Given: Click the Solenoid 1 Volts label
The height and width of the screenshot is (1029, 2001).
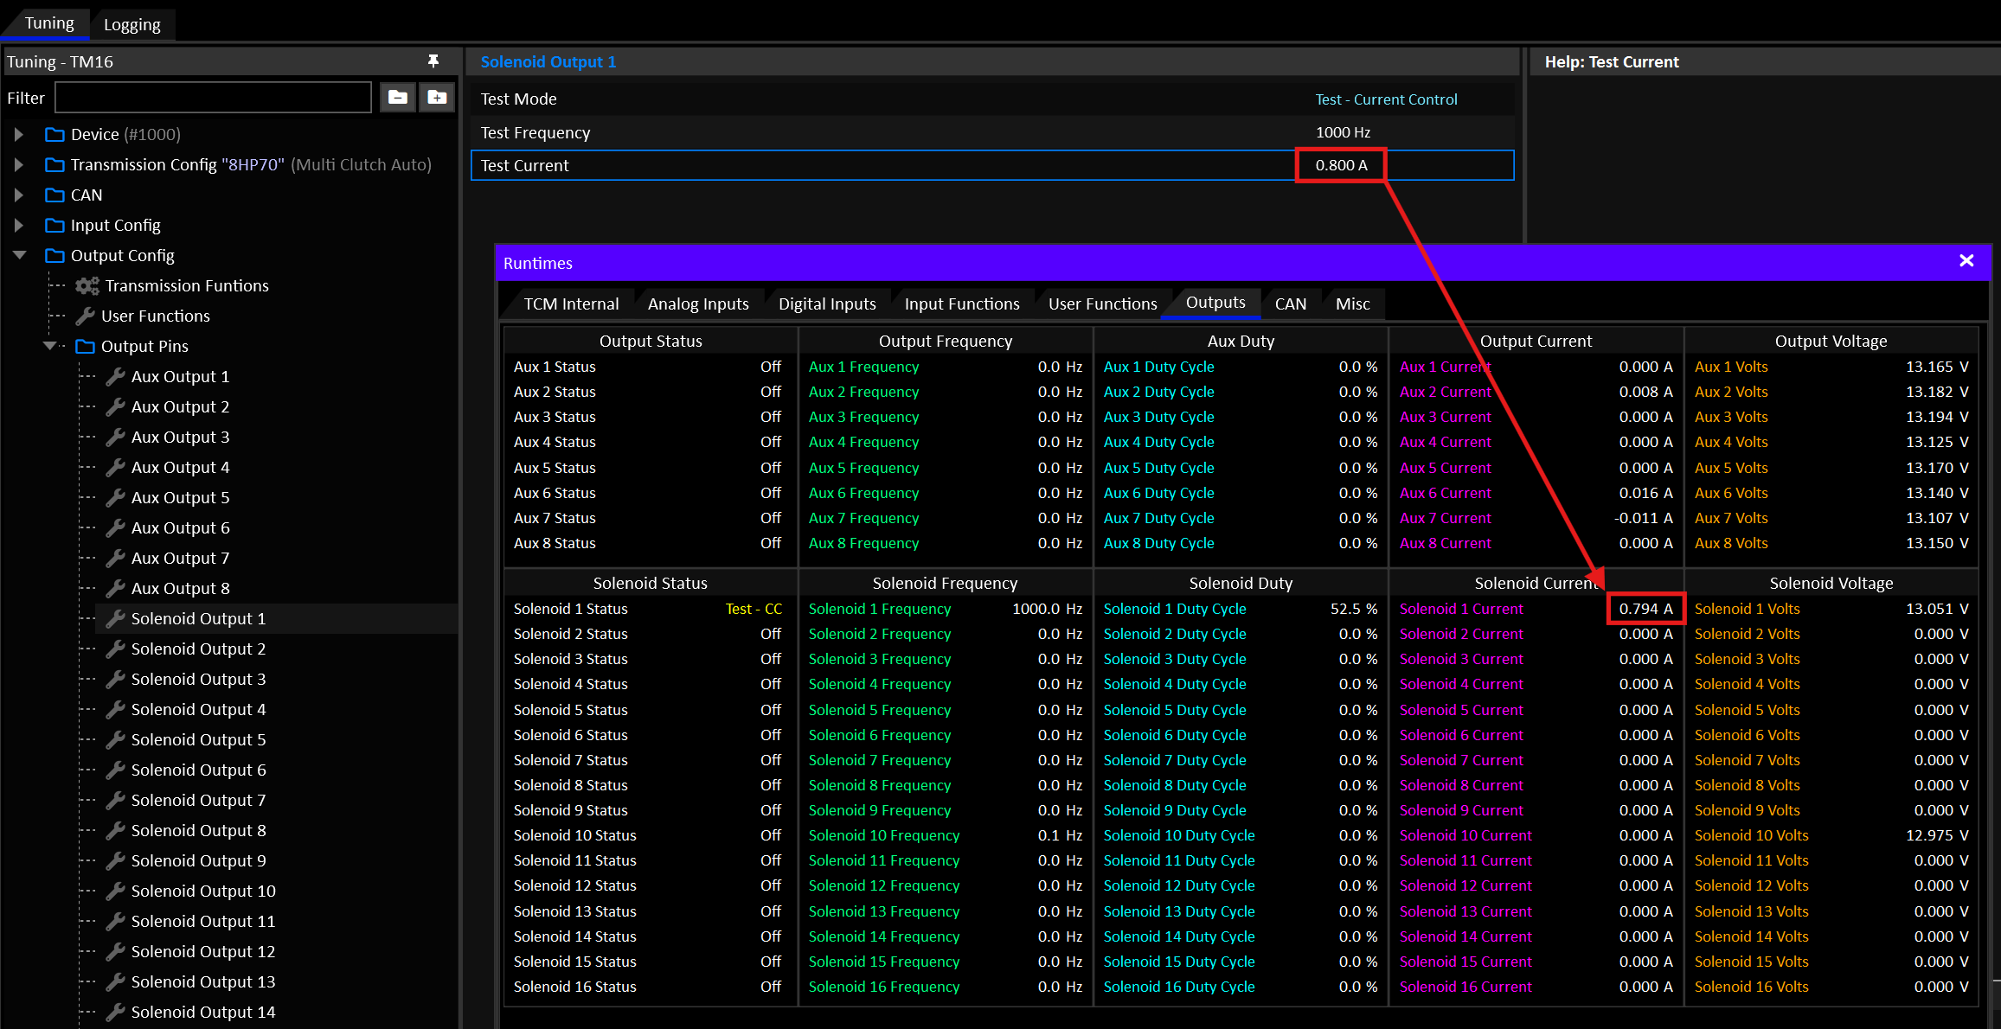Looking at the screenshot, I should click(1747, 609).
